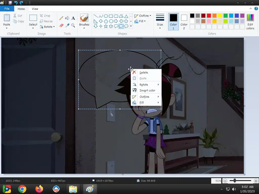Click the rectangular Select tool icon

tap(33, 18)
